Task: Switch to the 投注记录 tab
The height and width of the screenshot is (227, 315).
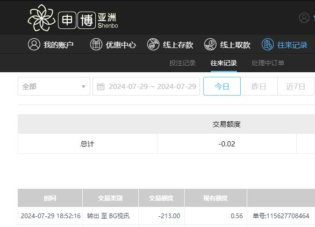Action: point(182,63)
